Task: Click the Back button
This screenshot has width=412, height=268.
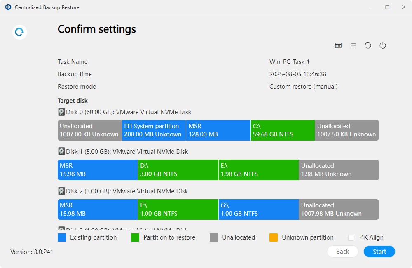Action: (x=342, y=252)
